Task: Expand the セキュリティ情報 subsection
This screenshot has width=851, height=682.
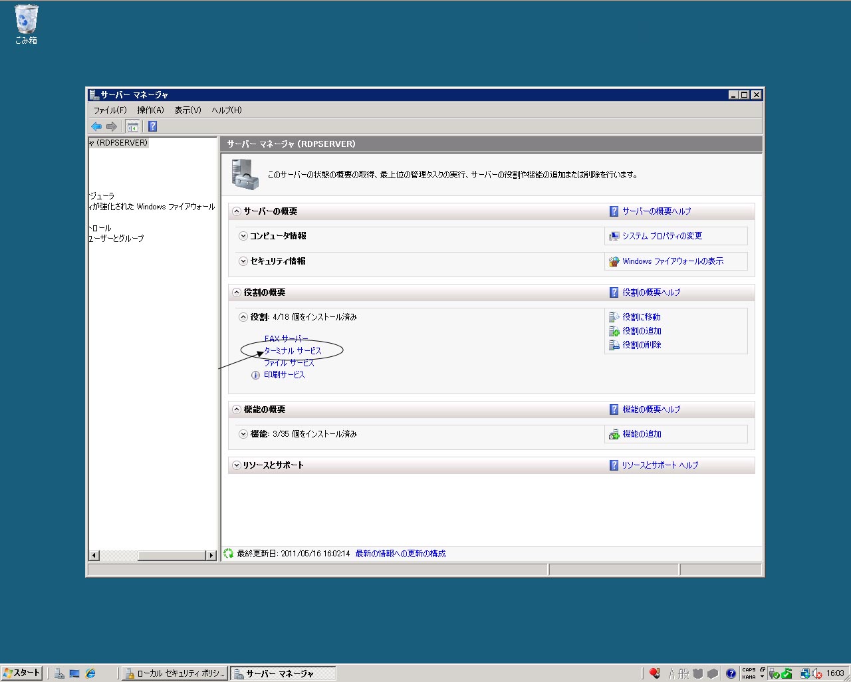Action: click(x=243, y=261)
